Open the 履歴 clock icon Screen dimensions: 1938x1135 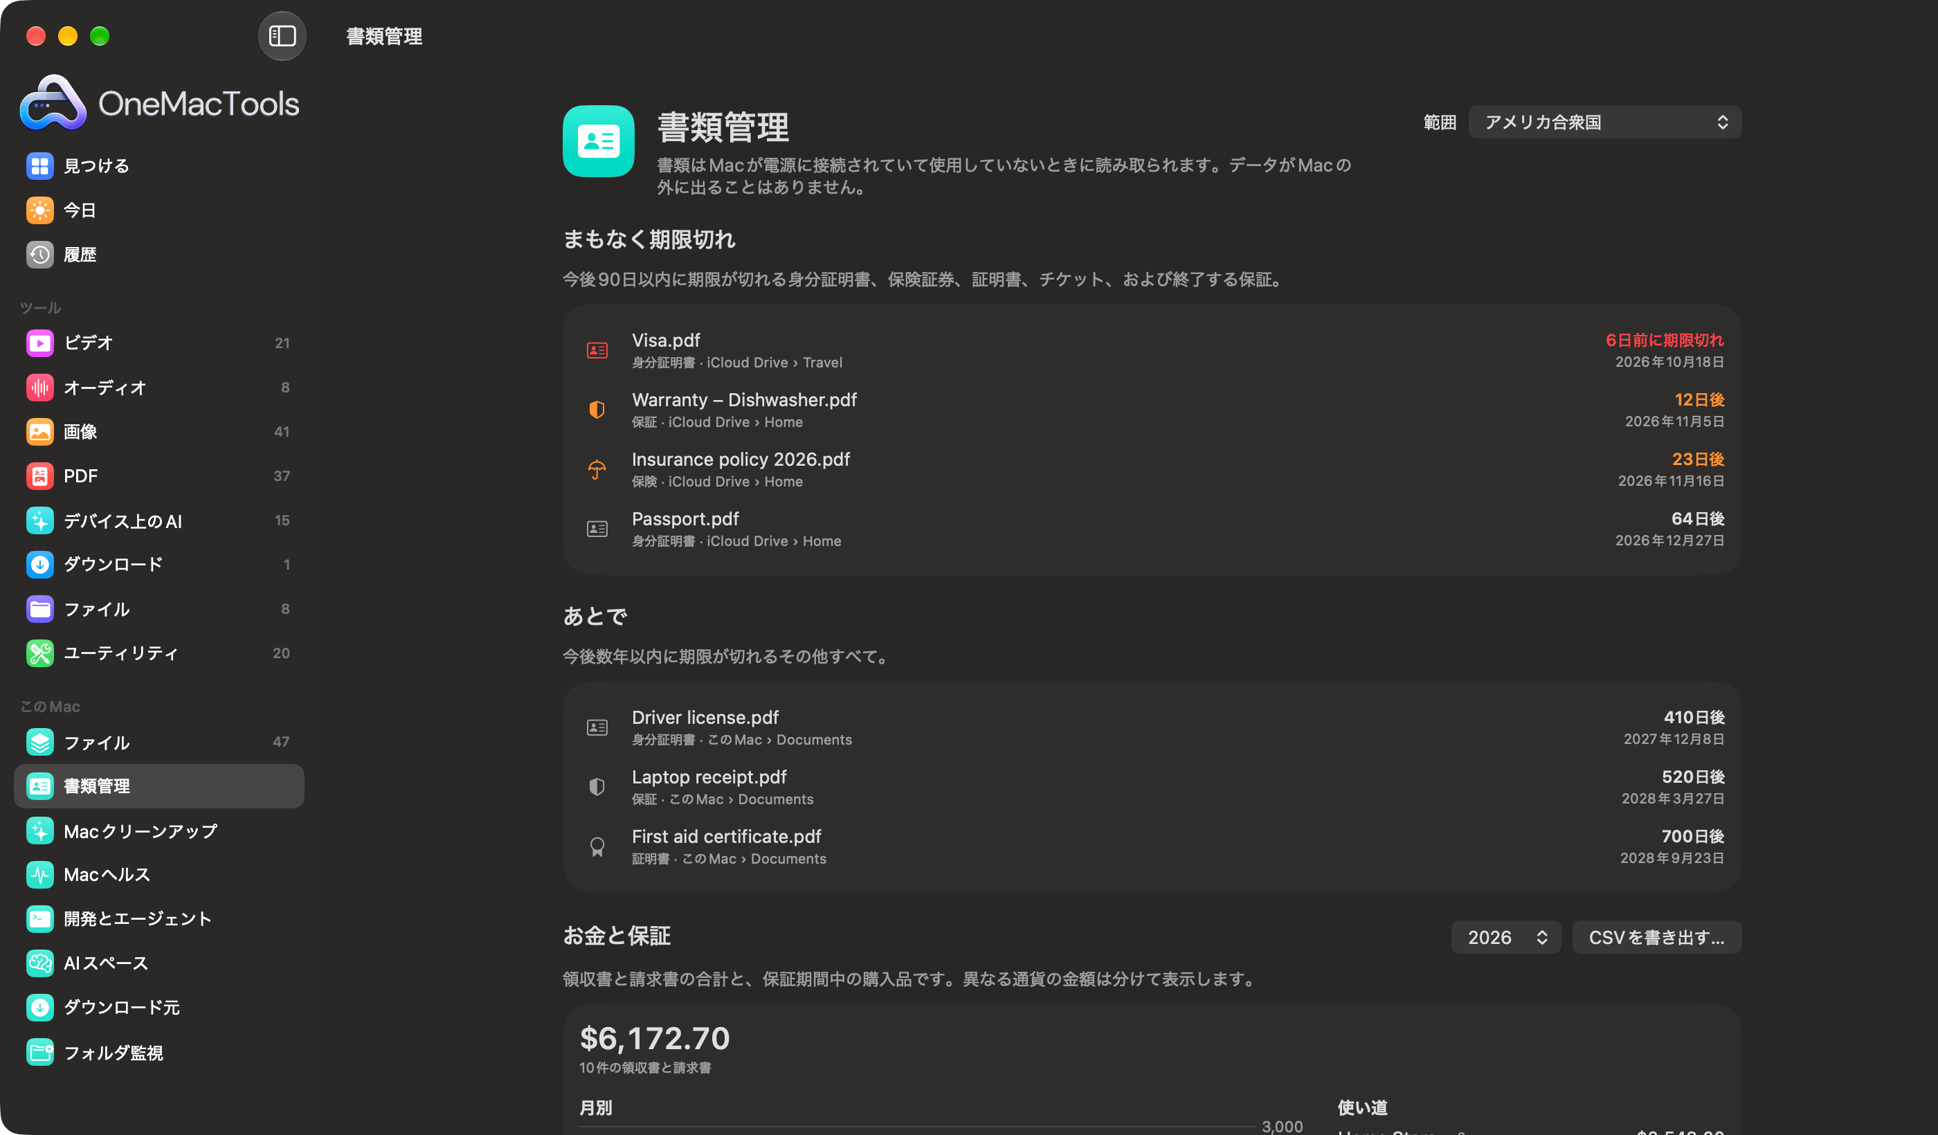[40, 255]
